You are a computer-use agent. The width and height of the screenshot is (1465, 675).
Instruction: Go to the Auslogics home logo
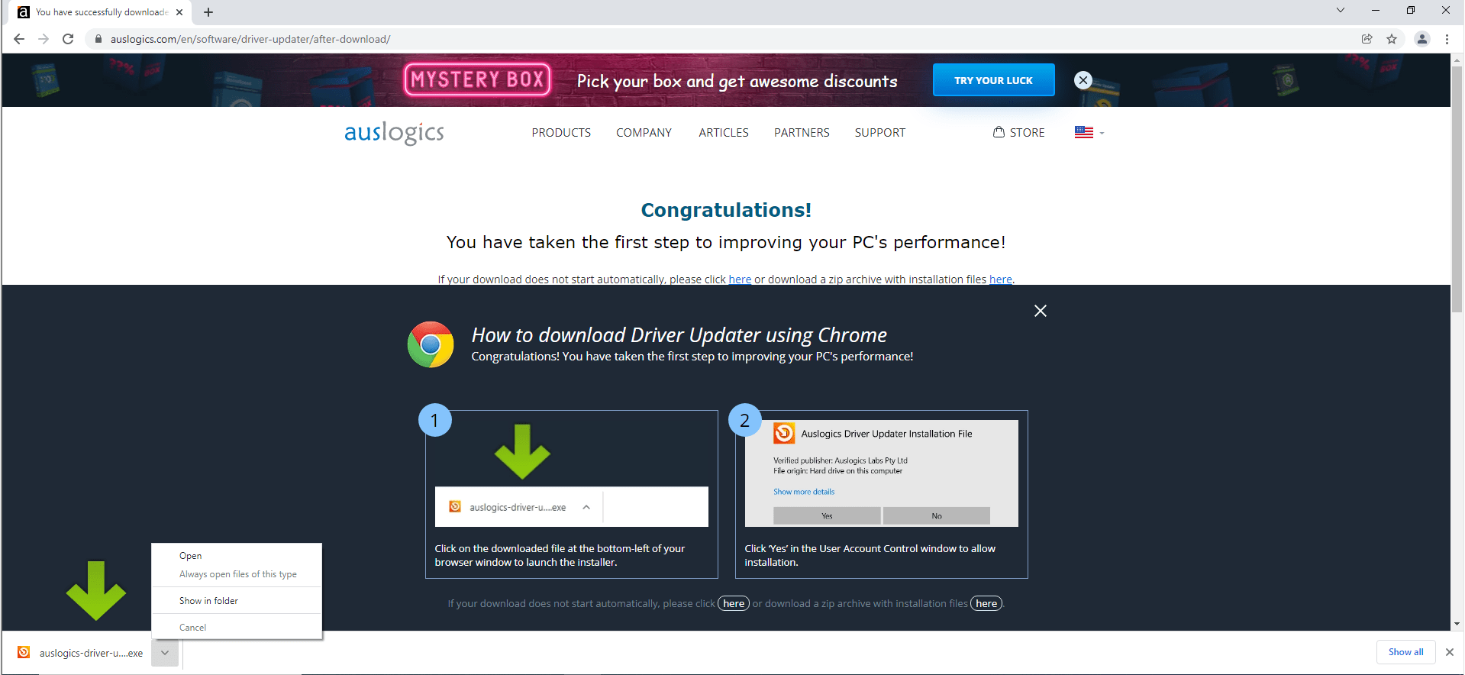coord(394,133)
